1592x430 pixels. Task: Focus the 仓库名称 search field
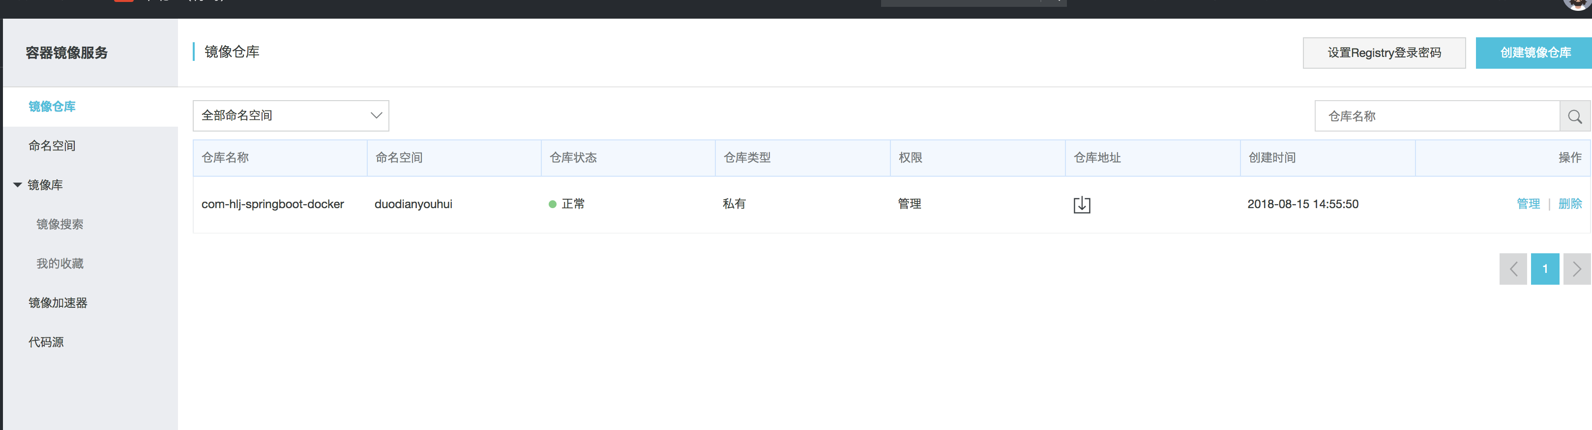[1437, 116]
